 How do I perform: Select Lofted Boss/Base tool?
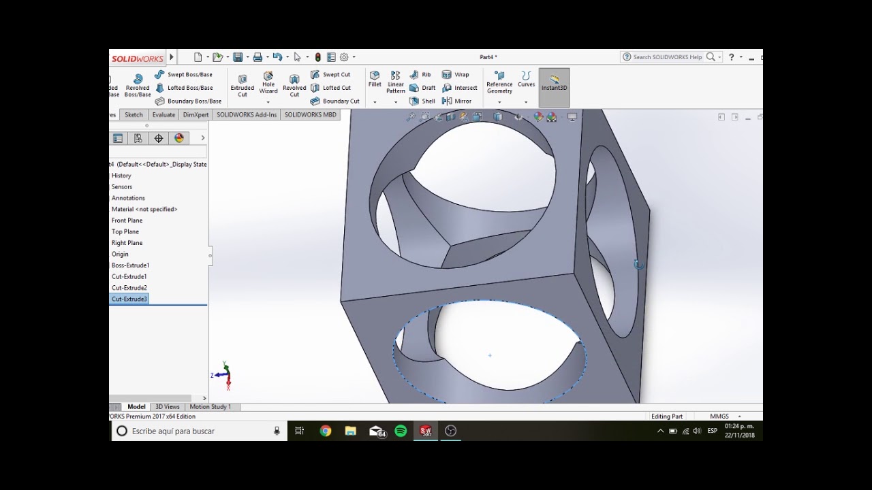(184, 88)
